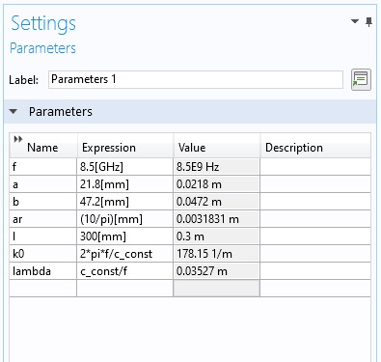Click the create selection icon beside Label

click(x=361, y=79)
